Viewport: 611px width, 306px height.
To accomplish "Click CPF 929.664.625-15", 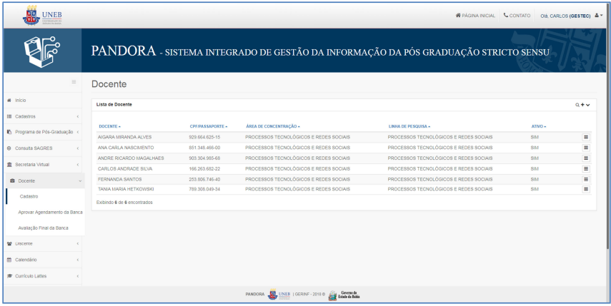I will (204, 137).
